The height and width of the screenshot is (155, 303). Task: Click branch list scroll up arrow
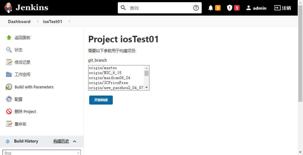[x=146, y=68]
